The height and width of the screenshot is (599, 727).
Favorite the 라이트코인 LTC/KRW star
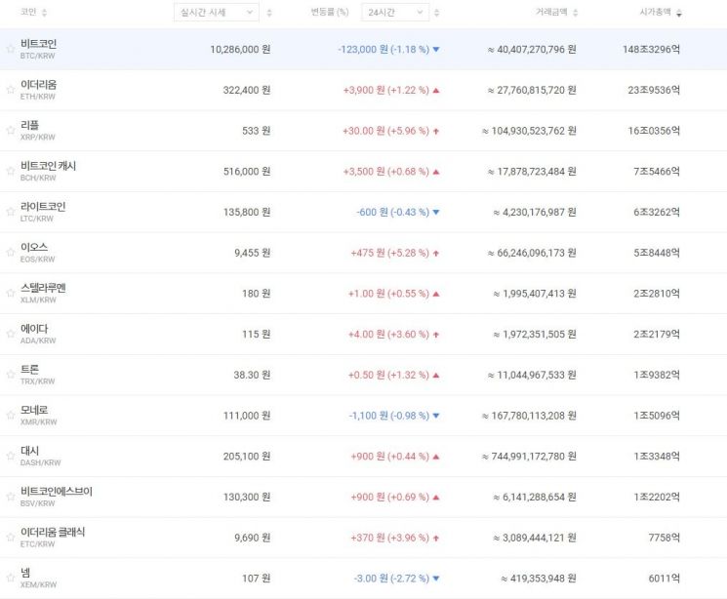tap(10, 212)
